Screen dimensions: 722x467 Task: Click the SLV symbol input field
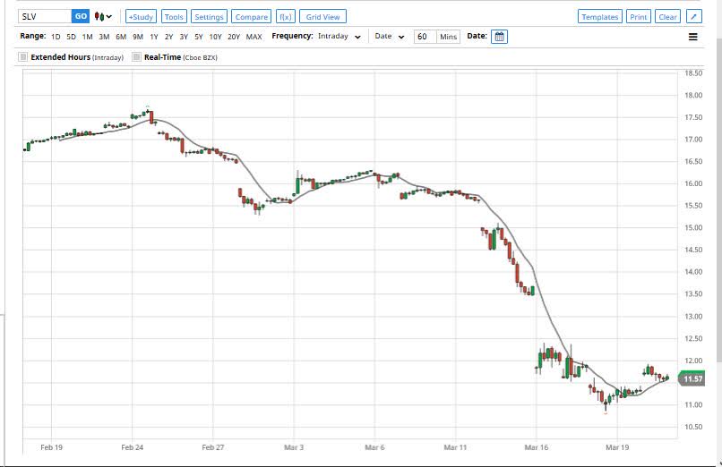tap(45, 16)
